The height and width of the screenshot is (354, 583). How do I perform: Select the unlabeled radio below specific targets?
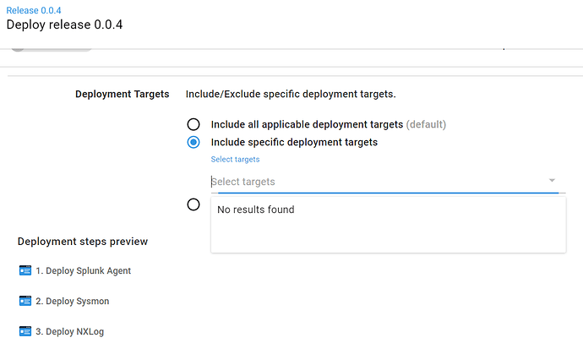click(193, 204)
